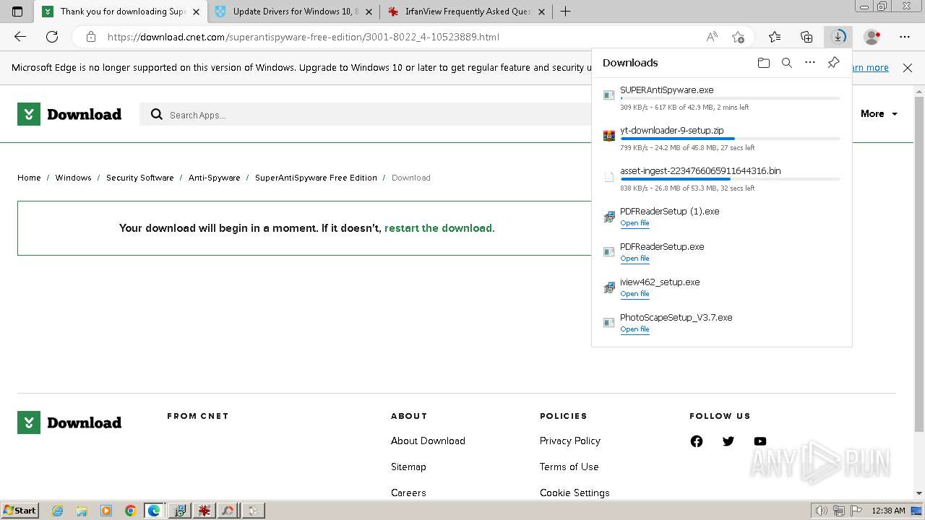Open Edge Settings and more menu
The height and width of the screenshot is (520, 925).
tap(905, 37)
